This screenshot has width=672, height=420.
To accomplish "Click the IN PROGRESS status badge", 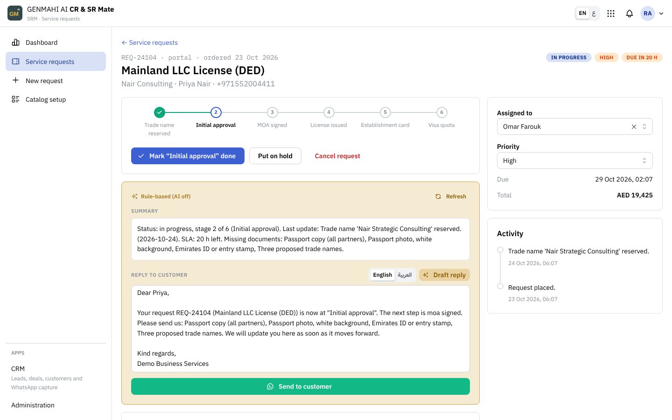I will pyautogui.click(x=569, y=57).
